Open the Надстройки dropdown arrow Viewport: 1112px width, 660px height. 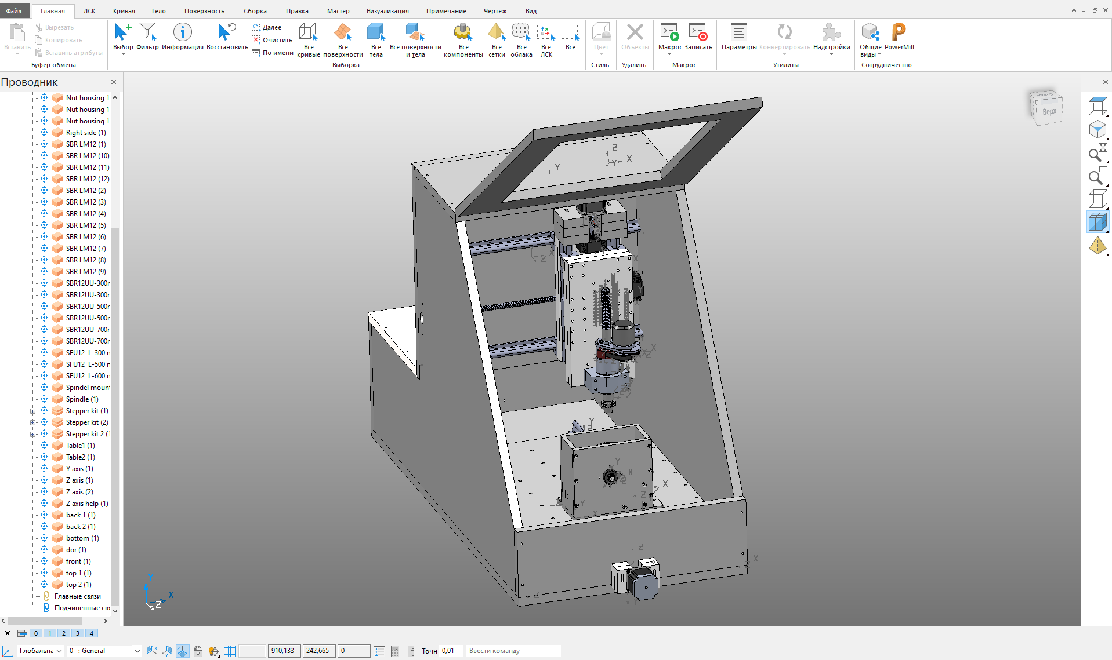(x=831, y=54)
